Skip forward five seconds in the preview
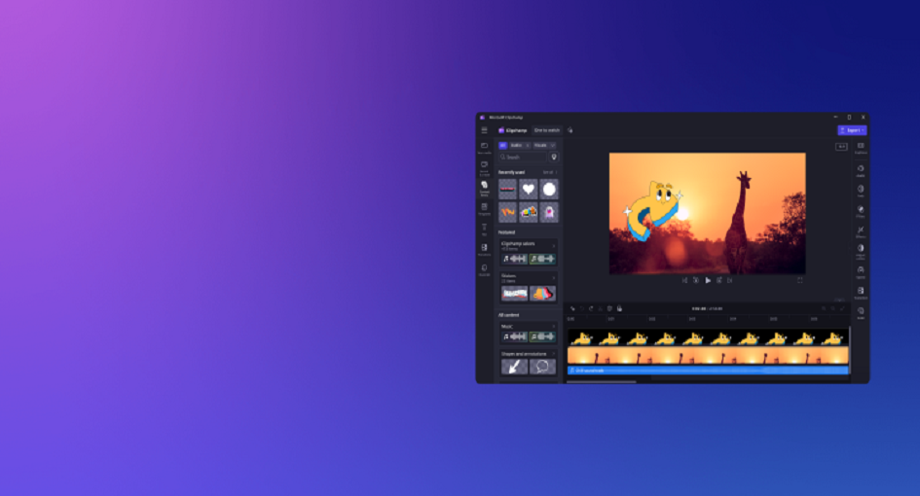Viewport: 920px width, 496px height. (x=718, y=280)
